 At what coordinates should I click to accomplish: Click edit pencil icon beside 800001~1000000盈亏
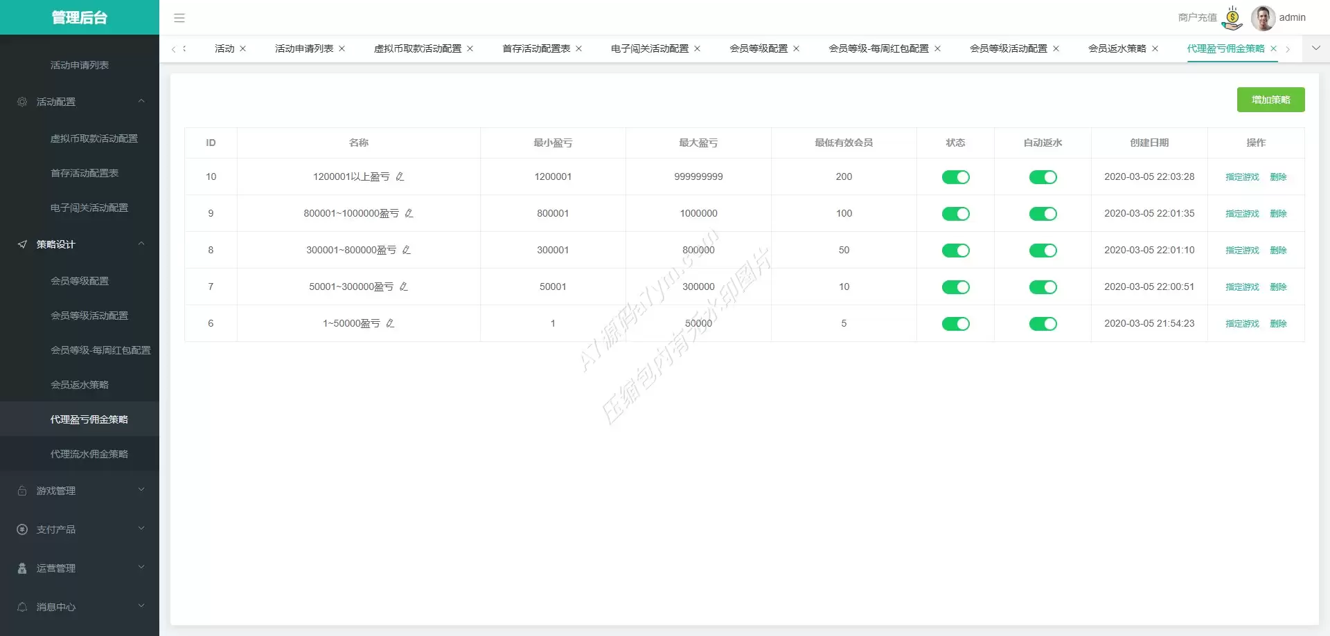(409, 214)
